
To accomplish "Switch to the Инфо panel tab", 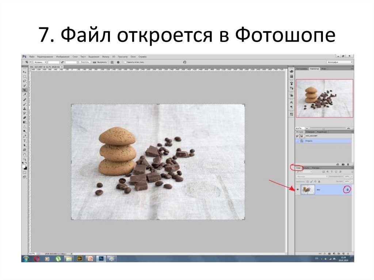I will point(324,69).
